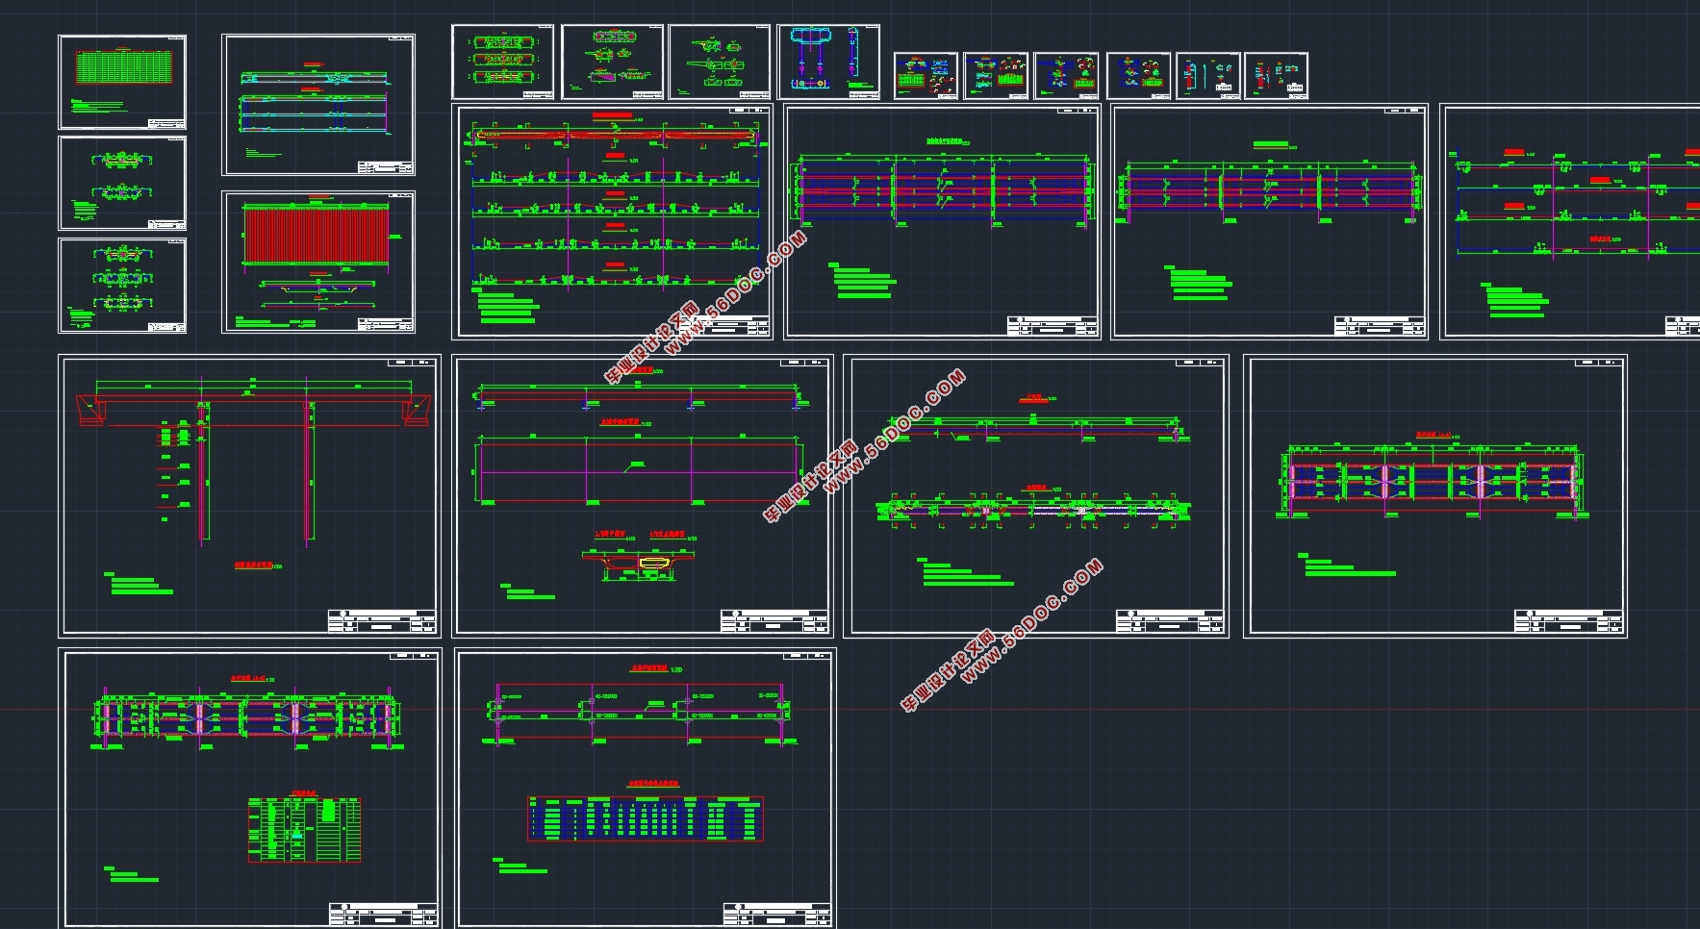Select the sheet with two stacked cross-sections

pyautogui.click(x=122, y=183)
